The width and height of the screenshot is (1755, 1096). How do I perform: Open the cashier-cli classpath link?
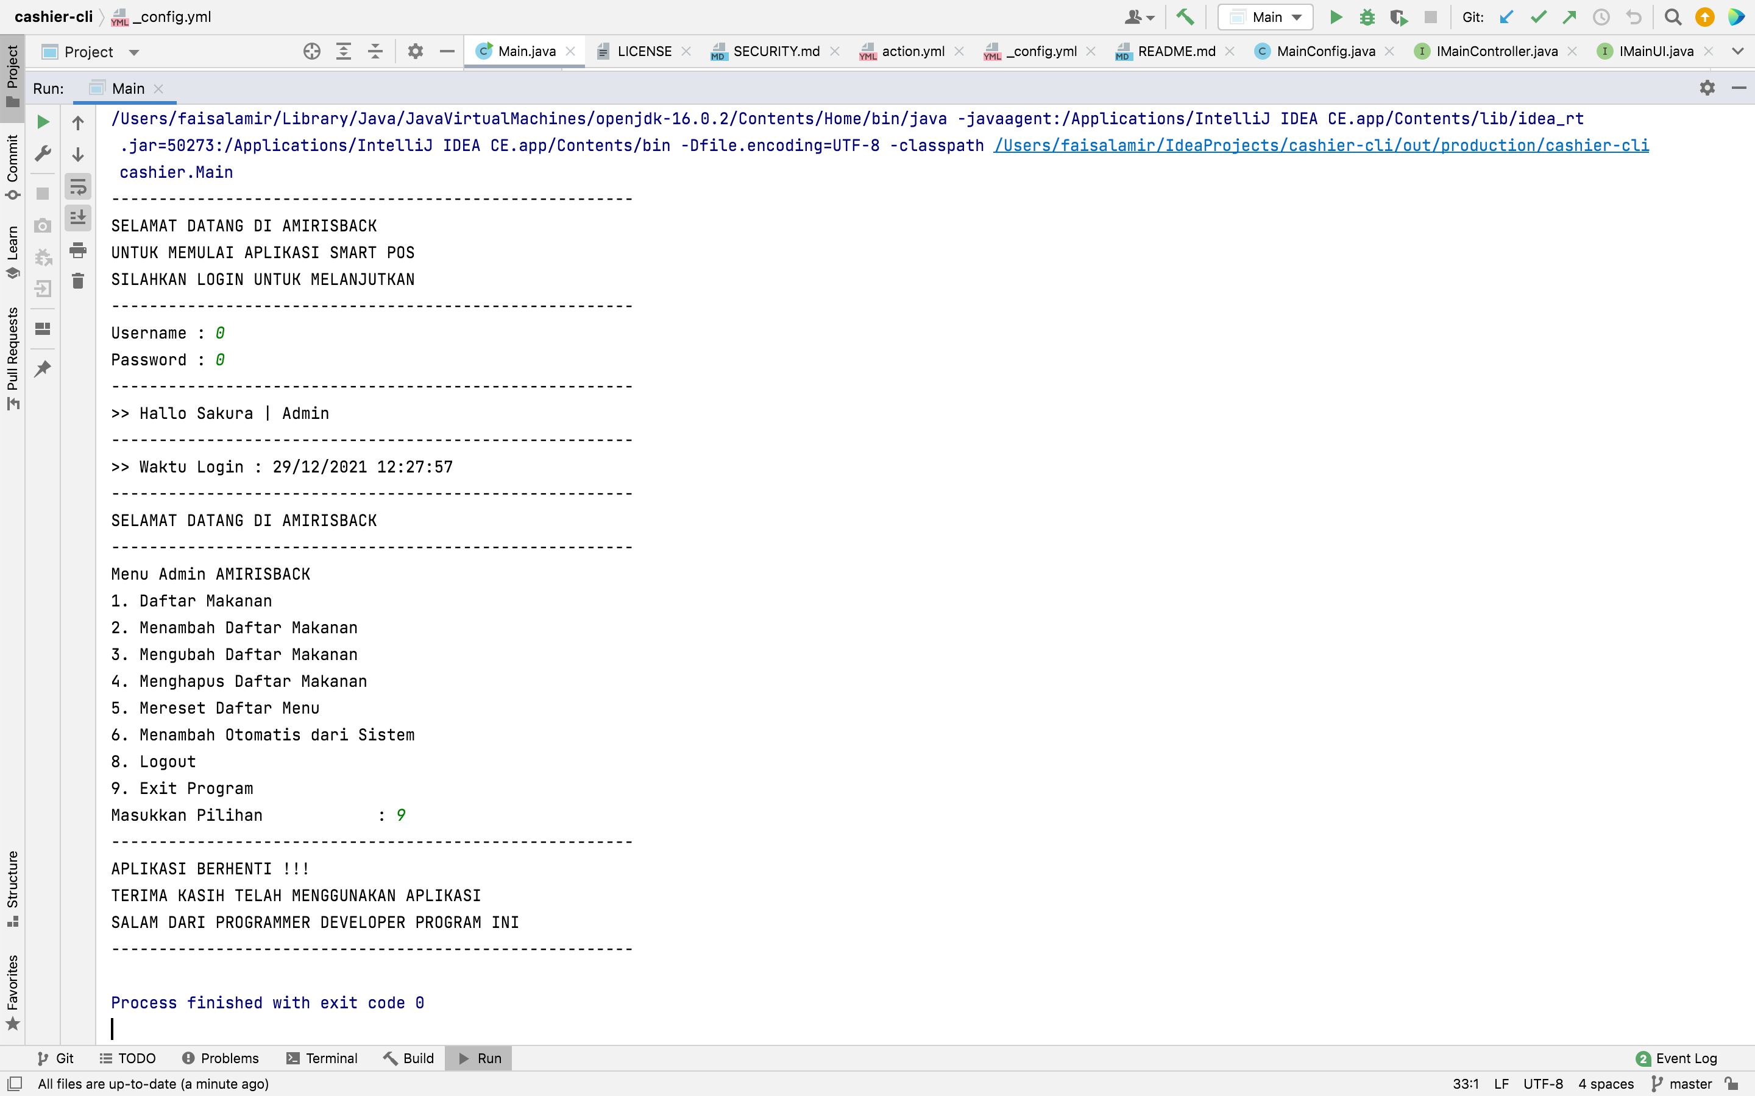(1321, 146)
